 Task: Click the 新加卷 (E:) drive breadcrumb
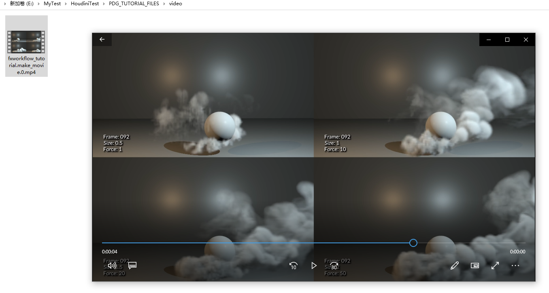pyautogui.click(x=21, y=4)
